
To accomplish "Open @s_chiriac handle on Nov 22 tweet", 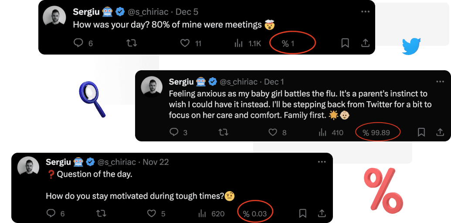I will [x=117, y=162].
